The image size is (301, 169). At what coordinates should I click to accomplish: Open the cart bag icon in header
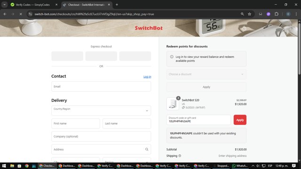(x=244, y=28)
